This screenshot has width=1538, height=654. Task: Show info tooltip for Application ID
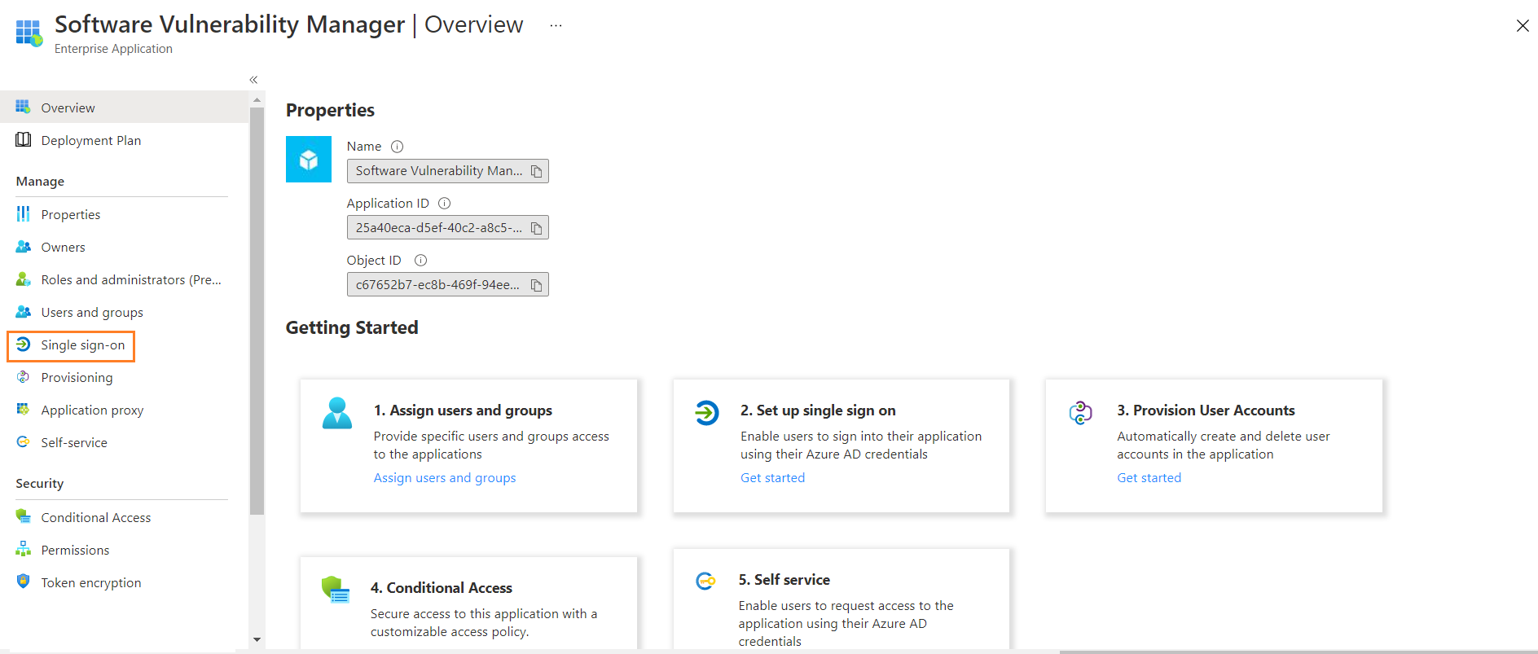pos(444,204)
